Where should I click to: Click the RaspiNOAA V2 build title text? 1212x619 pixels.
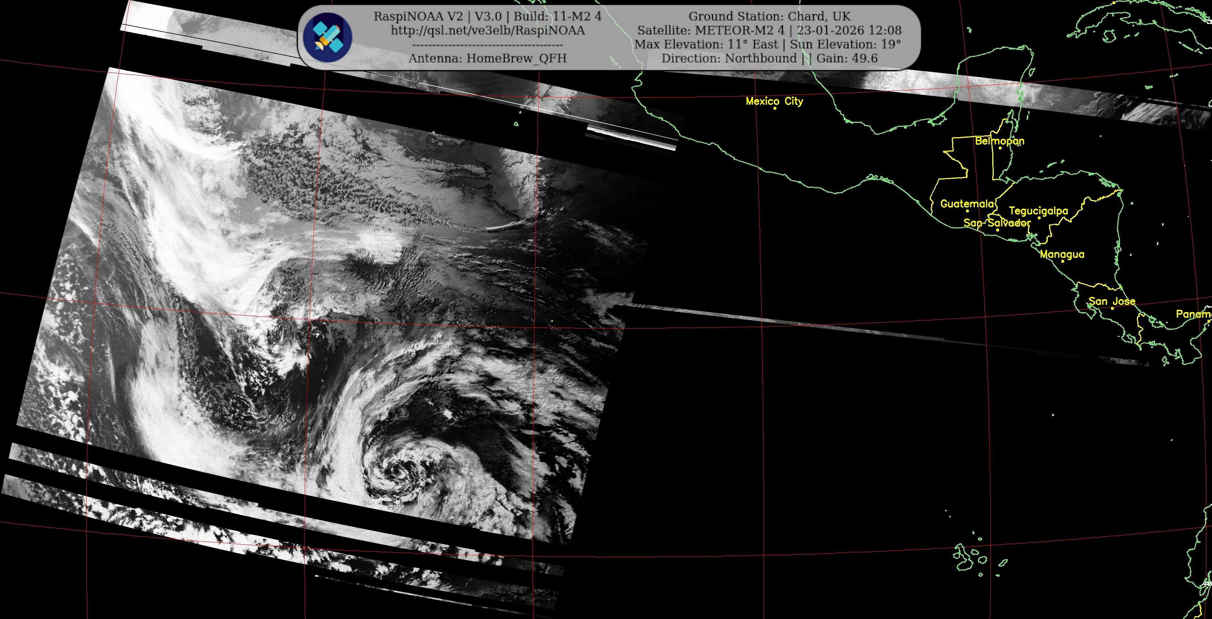pos(487,17)
